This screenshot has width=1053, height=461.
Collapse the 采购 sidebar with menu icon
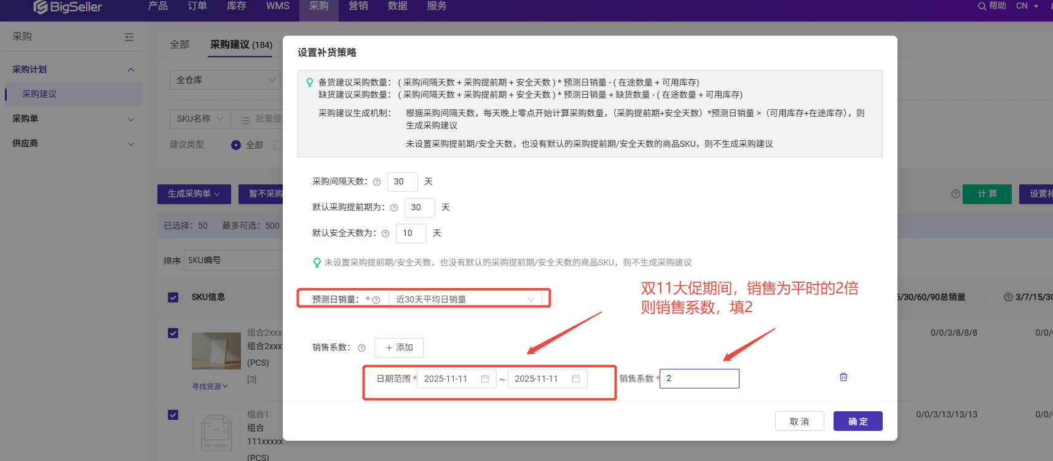(x=129, y=37)
